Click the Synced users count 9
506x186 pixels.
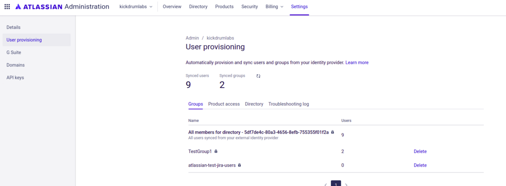pos(188,85)
